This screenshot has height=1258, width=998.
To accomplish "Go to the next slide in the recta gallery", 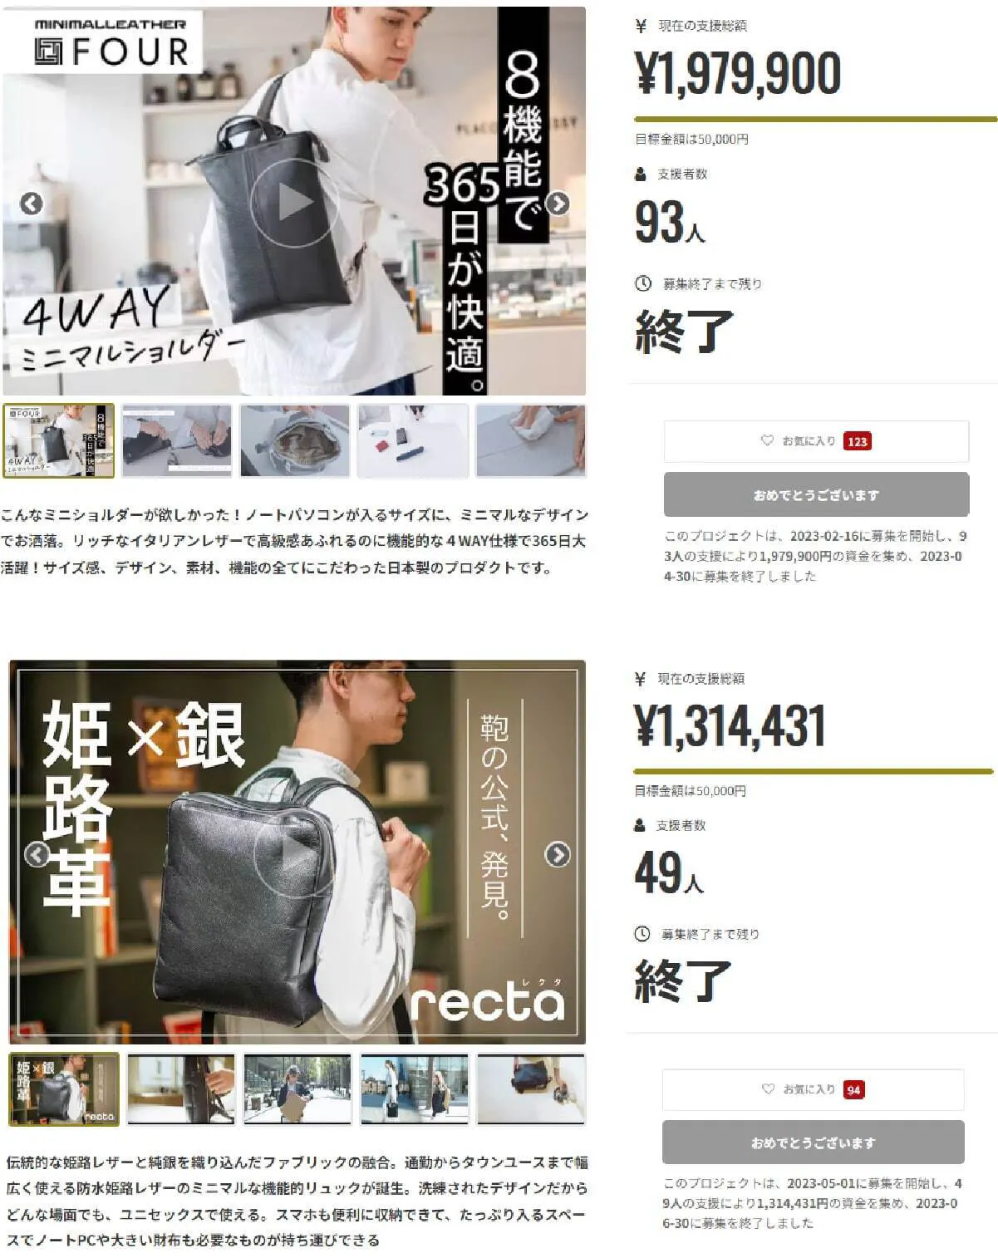I will coord(558,854).
